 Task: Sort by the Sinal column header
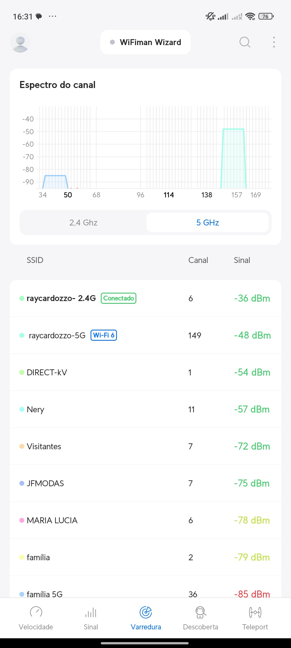pyautogui.click(x=242, y=260)
